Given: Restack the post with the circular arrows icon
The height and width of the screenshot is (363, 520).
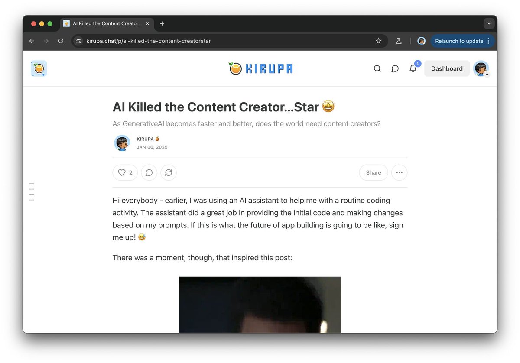Looking at the screenshot, I should tap(169, 172).
